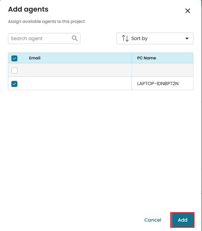Click the blank Email cell in first row
This screenshot has height=231, width=202.
(75, 70)
